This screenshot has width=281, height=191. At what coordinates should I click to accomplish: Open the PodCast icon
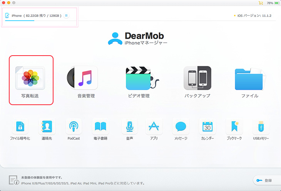(74, 127)
